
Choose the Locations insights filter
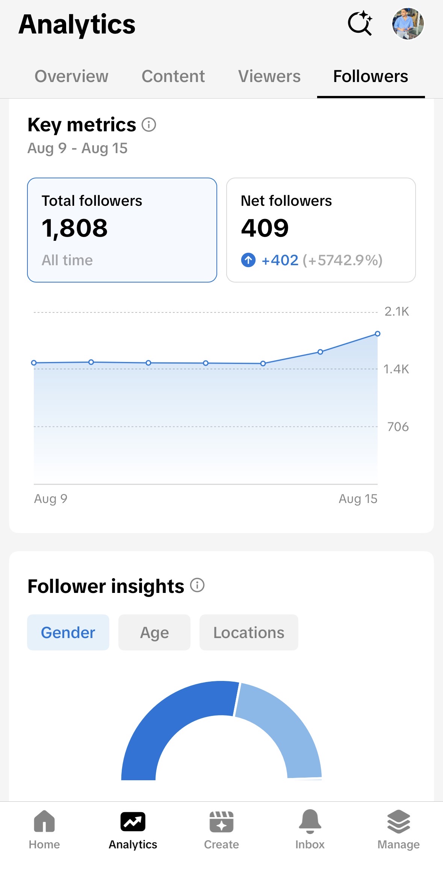(249, 632)
